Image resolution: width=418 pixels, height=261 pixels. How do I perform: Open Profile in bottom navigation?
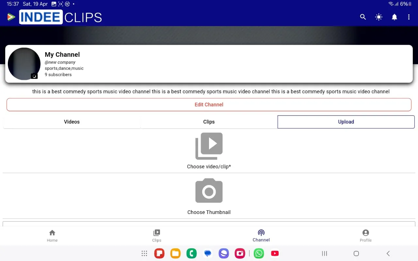point(366,236)
